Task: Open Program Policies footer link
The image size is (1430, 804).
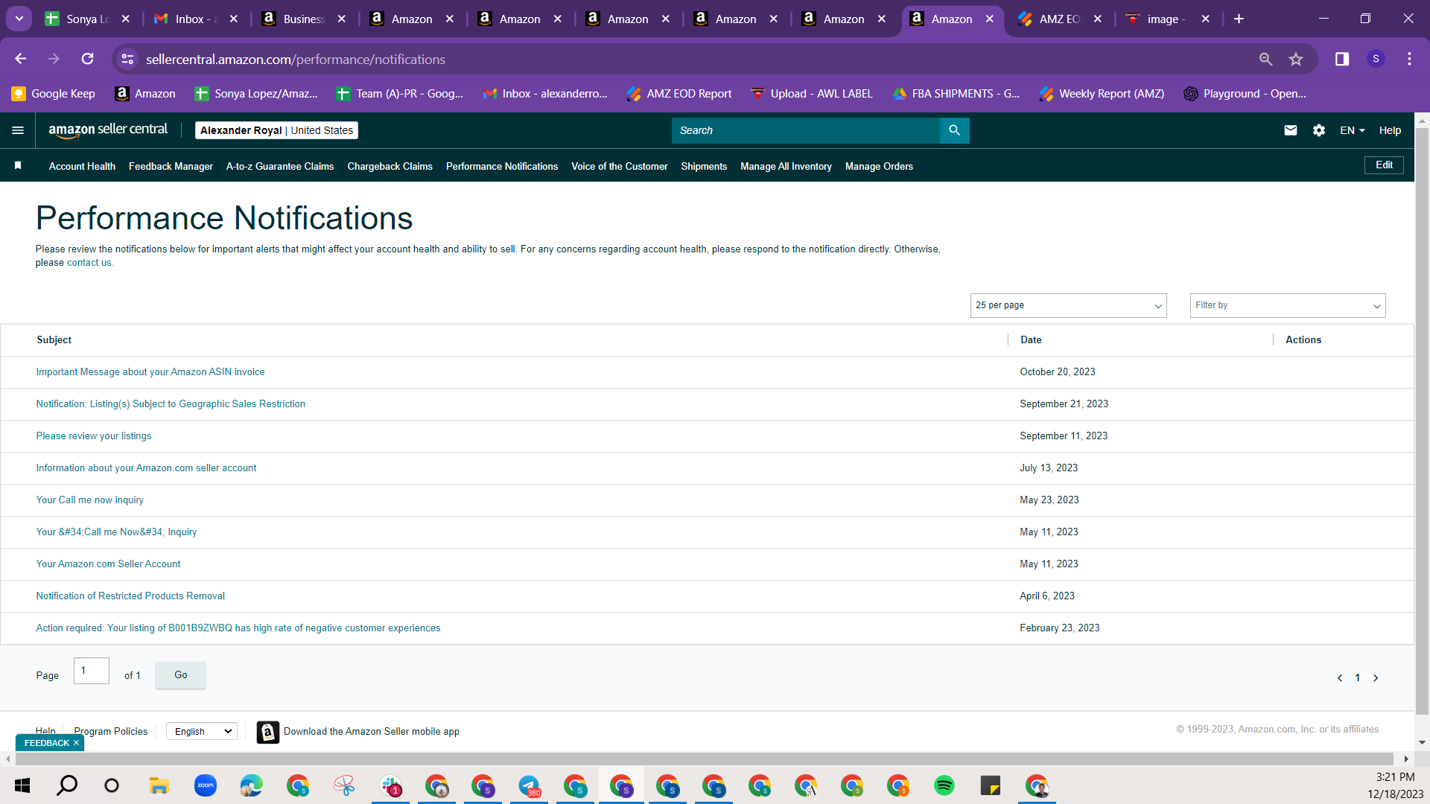Action: [111, 732]
